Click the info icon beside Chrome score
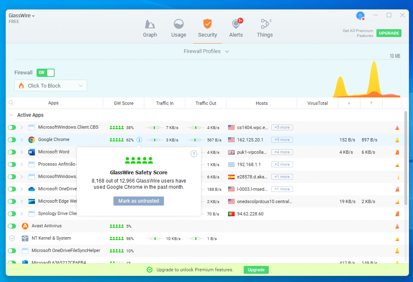413x282 pixels. (139, 140)
